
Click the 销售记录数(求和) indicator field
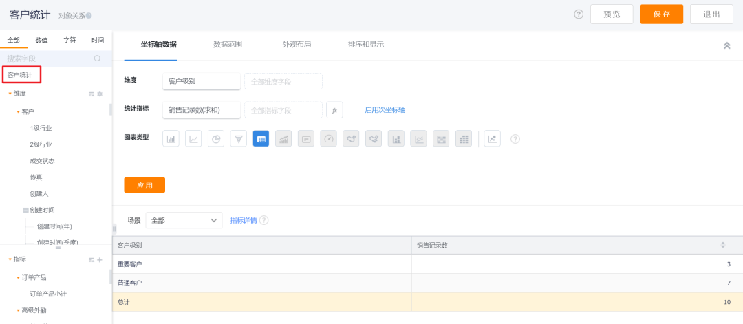pyautogui.click(x=202, y=110)
